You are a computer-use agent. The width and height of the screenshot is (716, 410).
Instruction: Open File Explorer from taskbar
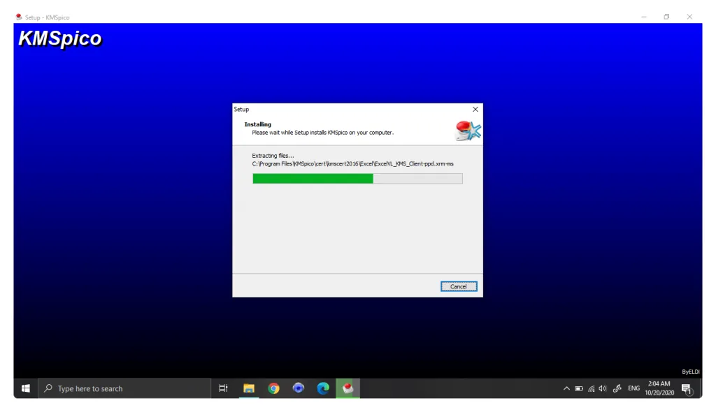(248, 388)
